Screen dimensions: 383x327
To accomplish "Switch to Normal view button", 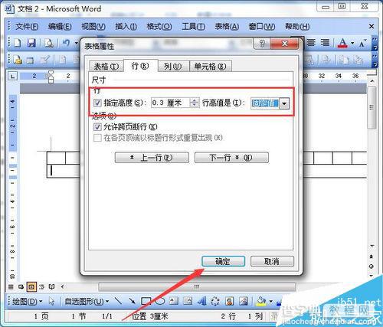I will [x=11, y=287].
